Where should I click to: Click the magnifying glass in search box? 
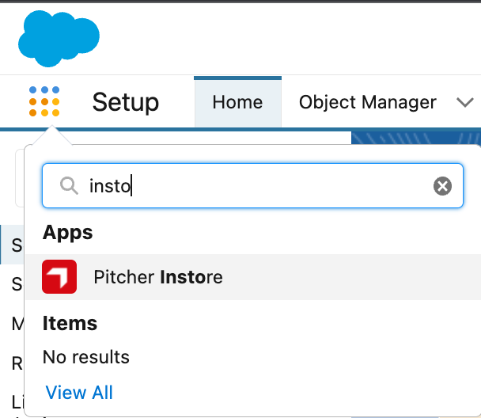70,186
